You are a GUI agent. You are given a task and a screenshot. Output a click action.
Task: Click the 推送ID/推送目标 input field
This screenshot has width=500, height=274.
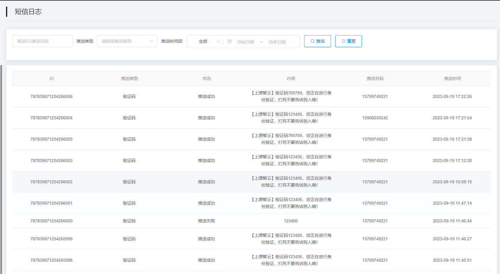point(42,41)
